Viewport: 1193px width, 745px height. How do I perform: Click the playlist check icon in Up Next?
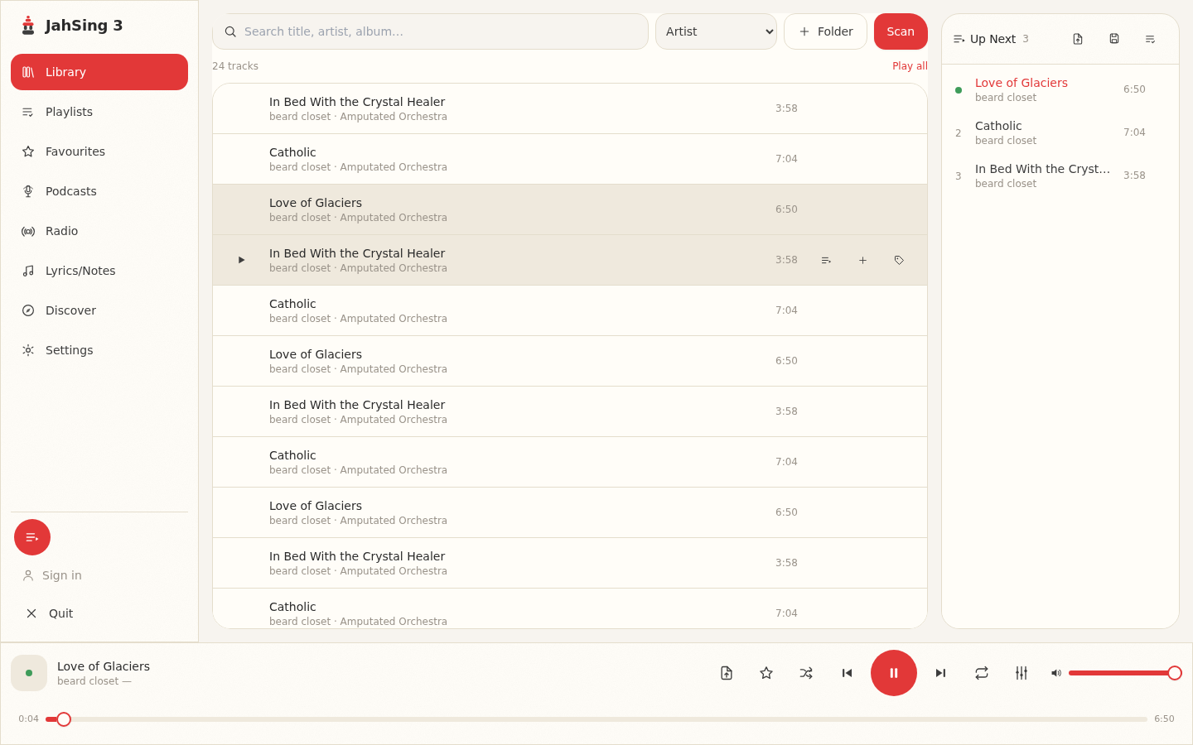[x=1151, y=39]
